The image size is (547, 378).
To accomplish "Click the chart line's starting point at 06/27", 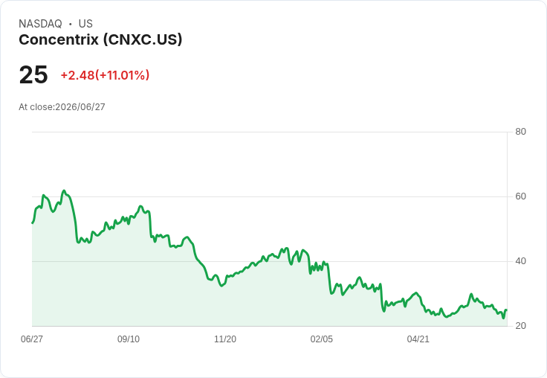I will 33,222.
